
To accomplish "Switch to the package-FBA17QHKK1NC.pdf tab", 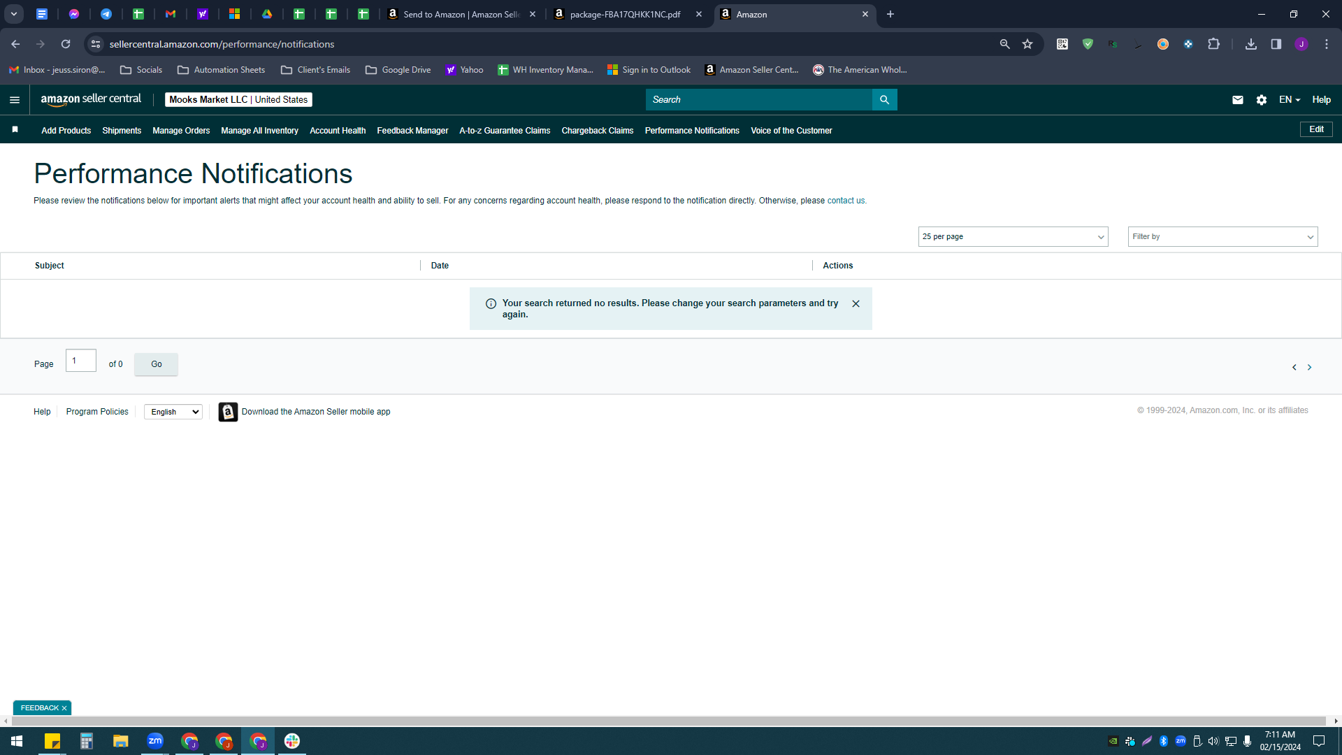I will [x=626, y=14].
